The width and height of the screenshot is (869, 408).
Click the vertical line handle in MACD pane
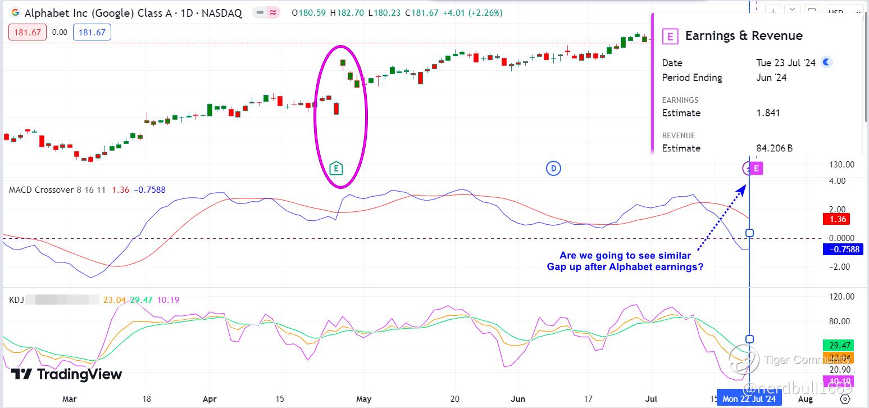point(749,233)
